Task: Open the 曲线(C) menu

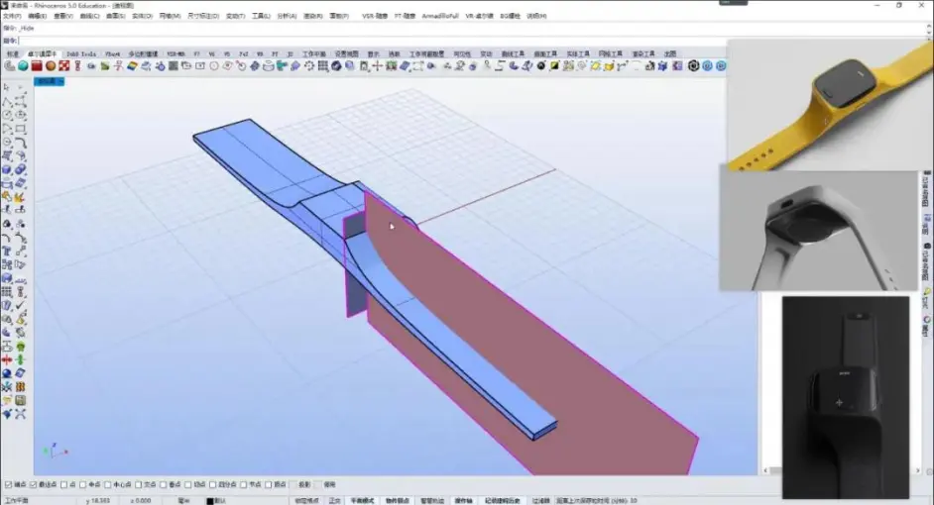Action: point(89,16)
